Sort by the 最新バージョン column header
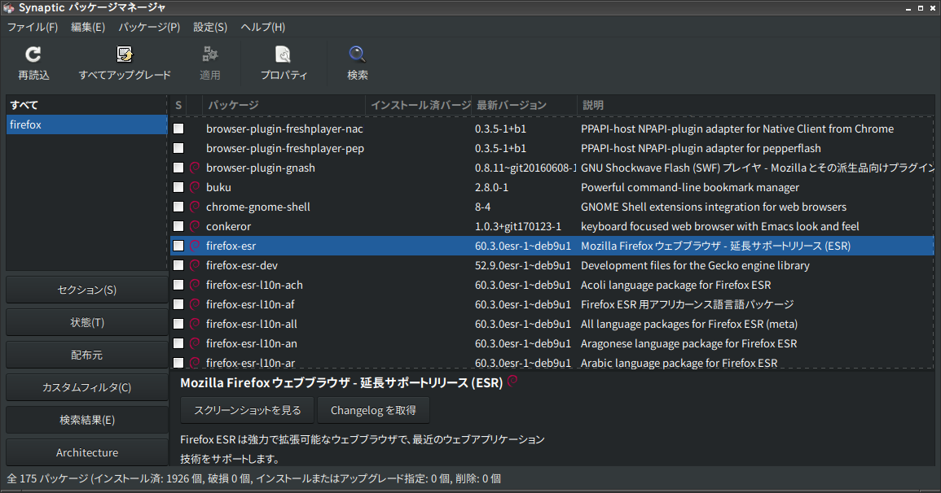This screenshot has width=941, height=493. click(525, 105)
